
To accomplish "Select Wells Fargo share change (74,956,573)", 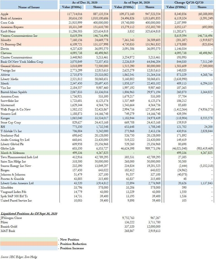I will click(206, 109).
